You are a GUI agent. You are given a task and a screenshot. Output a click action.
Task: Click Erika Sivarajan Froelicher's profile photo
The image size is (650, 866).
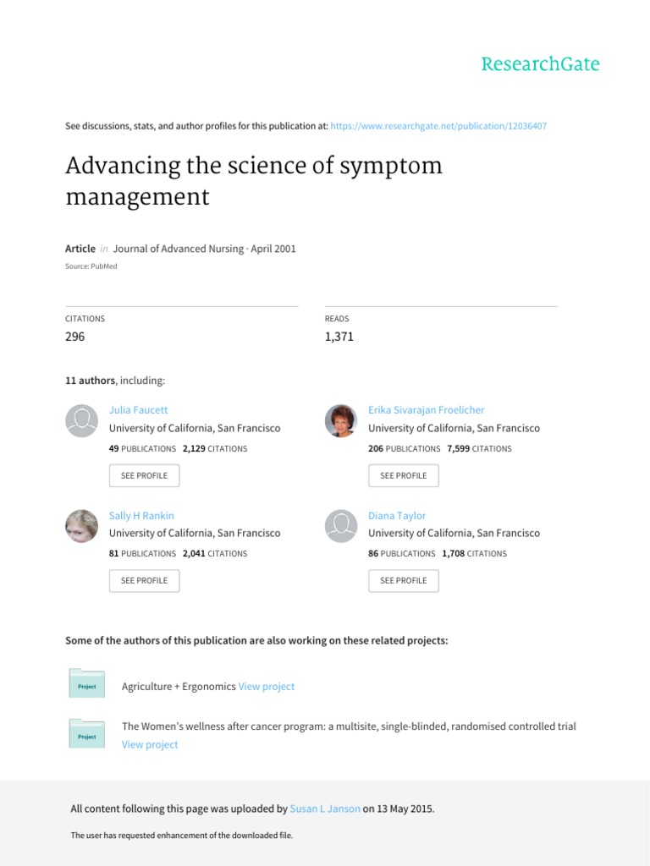tap(341, 420)
